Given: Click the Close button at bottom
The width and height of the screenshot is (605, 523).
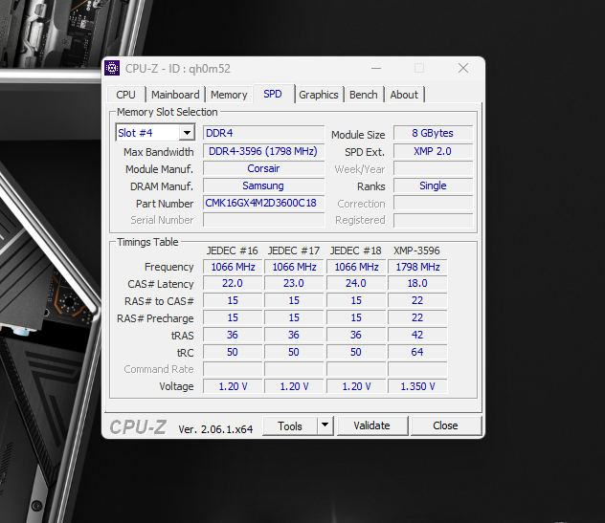Looking at the screenshot, I should coord(445,425).
